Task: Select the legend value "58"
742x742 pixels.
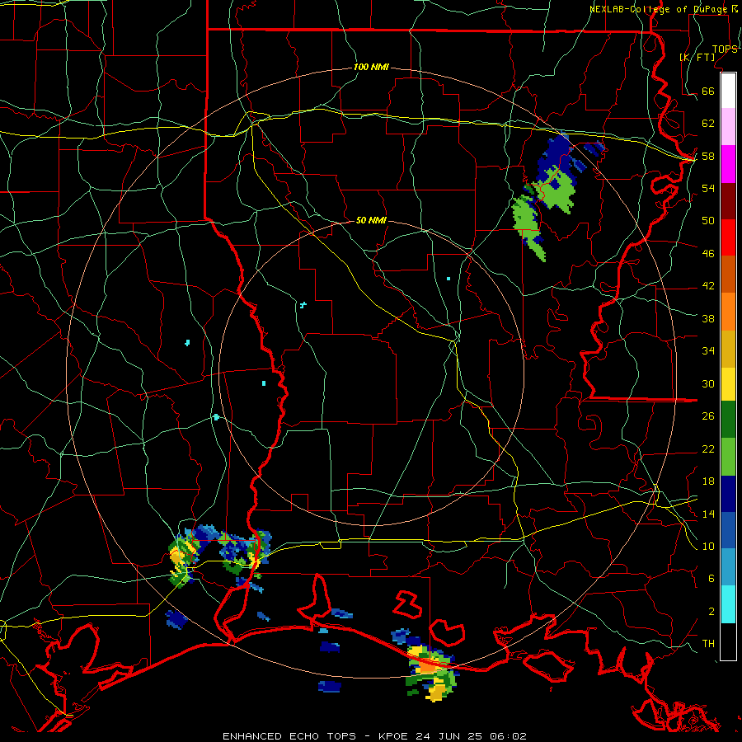Action: [x=708, y=156]
